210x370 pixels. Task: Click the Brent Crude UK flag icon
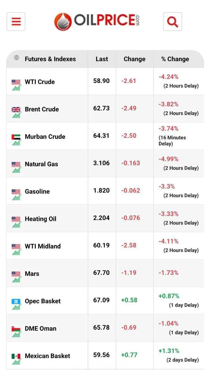click(x=16, y=110)
